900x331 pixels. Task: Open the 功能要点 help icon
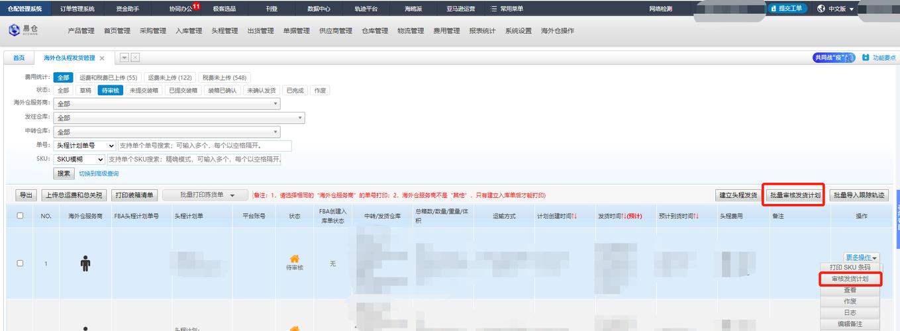pyautogui.click(x=866, y=58)
